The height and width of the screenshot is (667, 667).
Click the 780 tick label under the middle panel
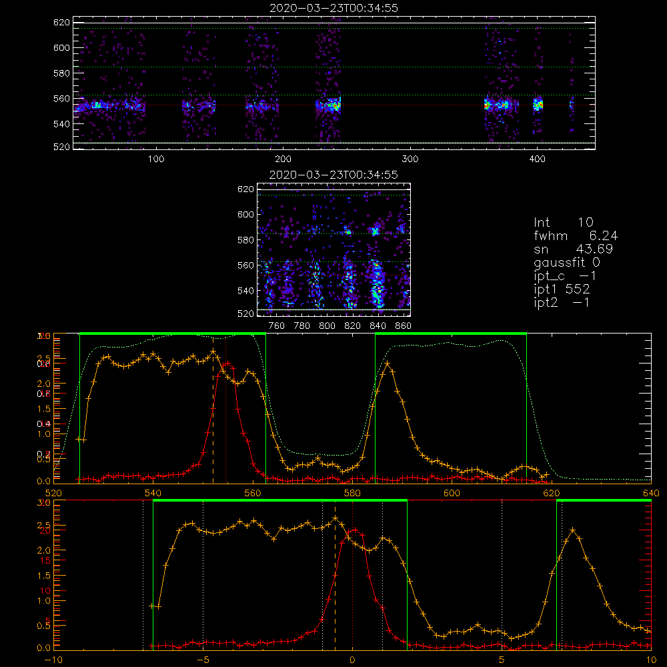click(x=302, y=326)
